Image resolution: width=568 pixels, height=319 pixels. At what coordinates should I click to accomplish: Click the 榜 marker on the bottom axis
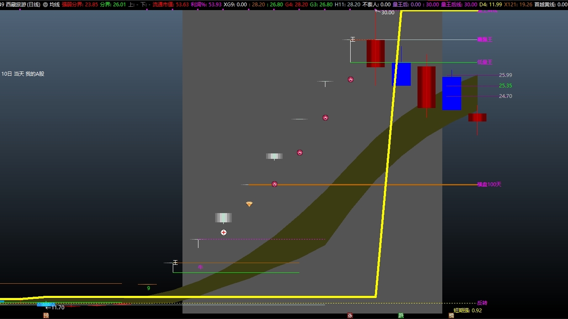point(451,315)
